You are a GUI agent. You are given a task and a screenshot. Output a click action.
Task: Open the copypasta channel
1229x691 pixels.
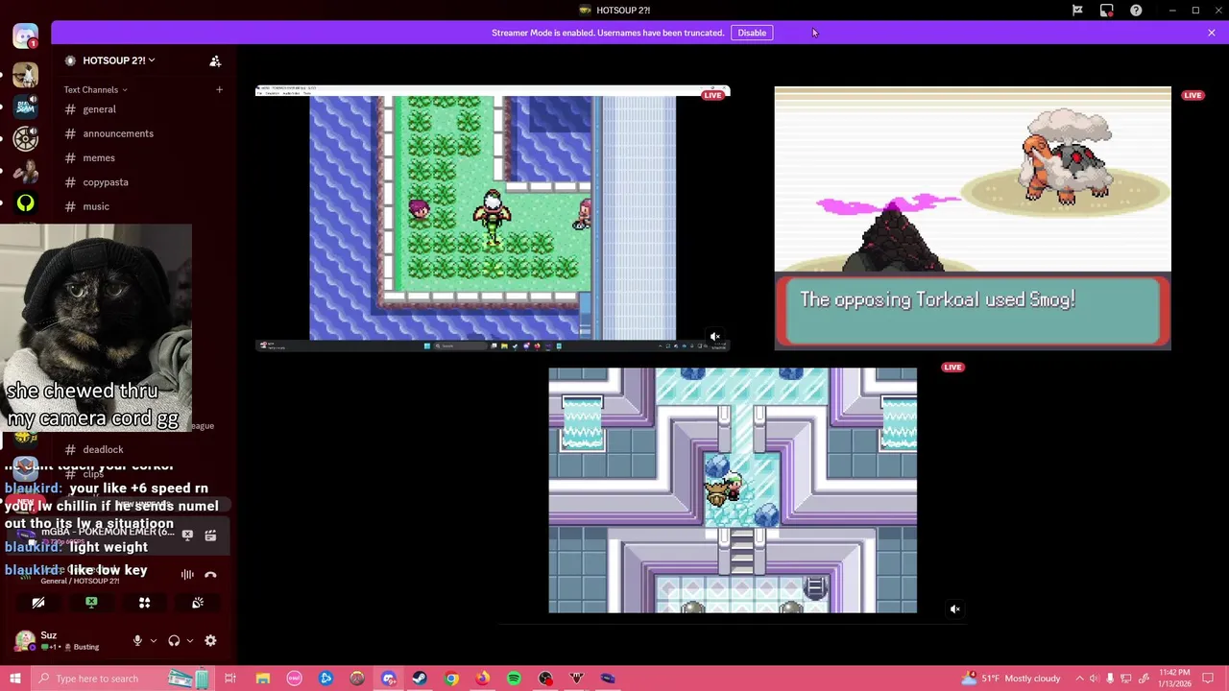[106, 182]
